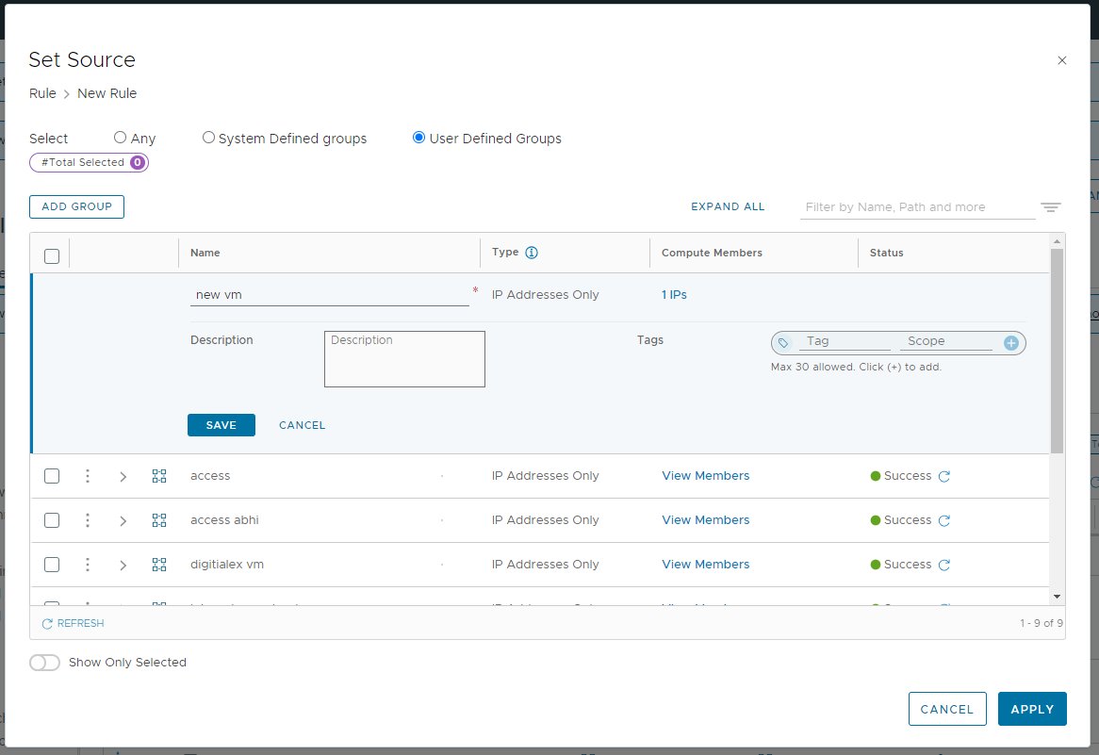Expand the access group row

click(123, 477)
